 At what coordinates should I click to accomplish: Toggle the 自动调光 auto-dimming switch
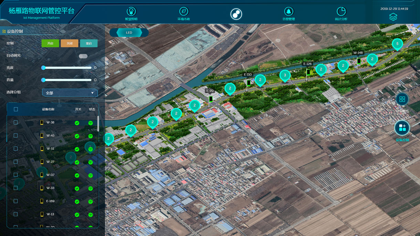pyautogui.click(x=83, y=56)
